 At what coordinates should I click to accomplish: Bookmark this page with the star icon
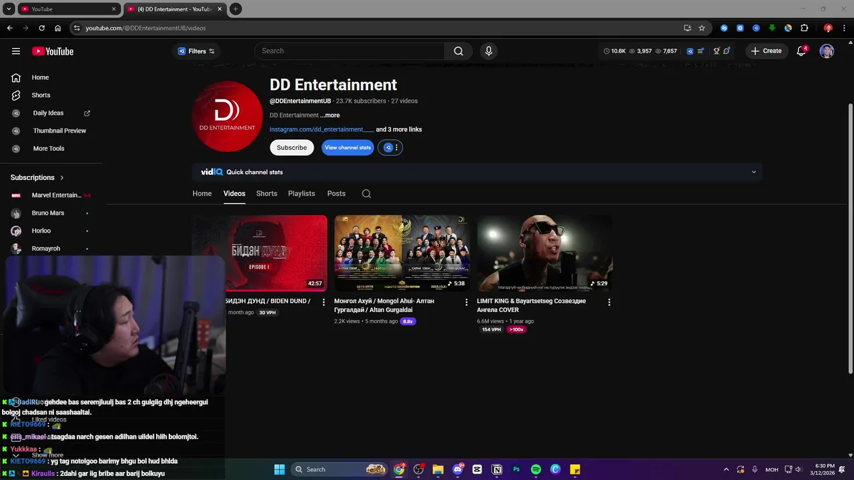click(702, 28)
